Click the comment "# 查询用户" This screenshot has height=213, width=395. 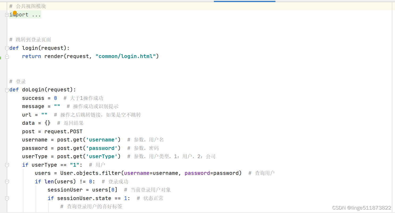coord(261,173)
